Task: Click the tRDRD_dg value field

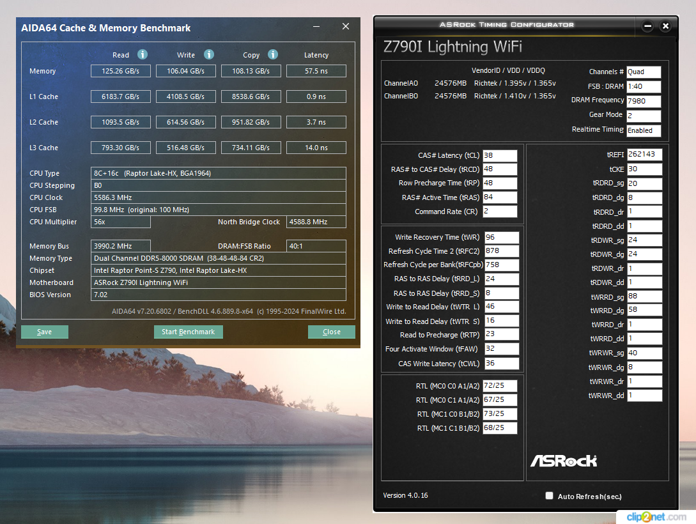Action: click(644, 198)
